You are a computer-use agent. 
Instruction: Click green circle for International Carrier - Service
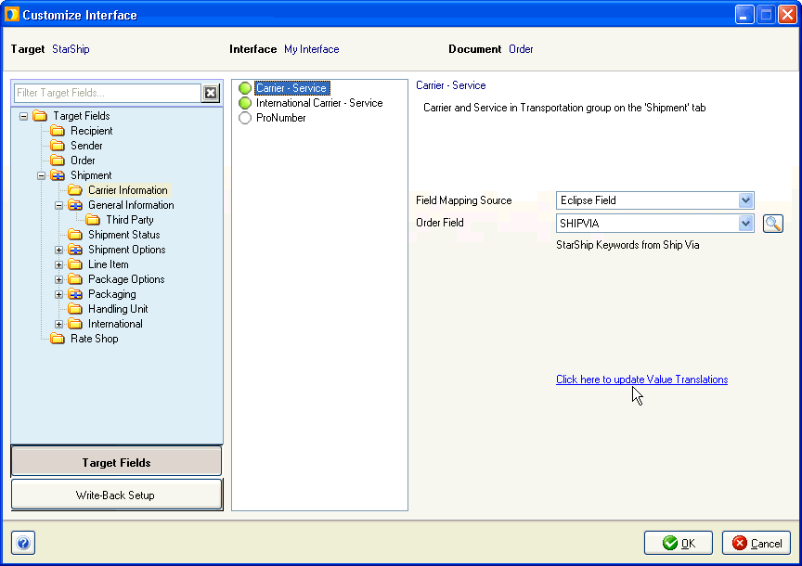click(x=245, y=103)
